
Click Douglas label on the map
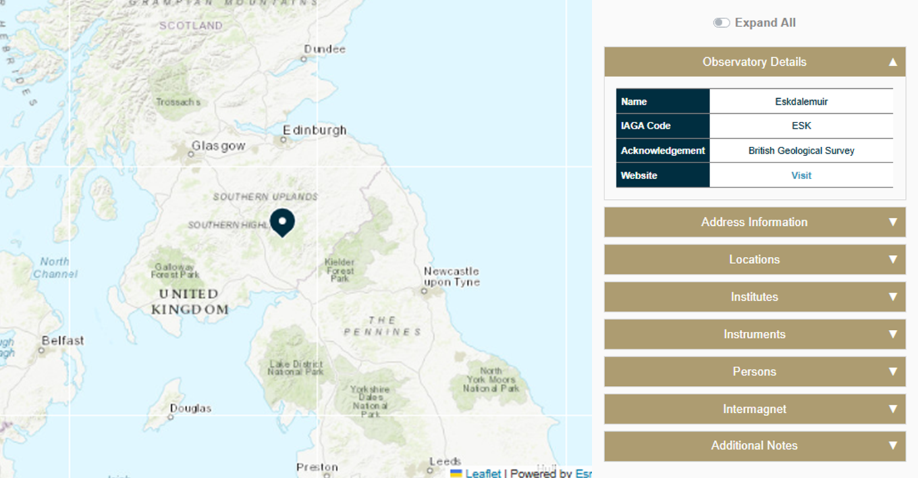tap(191, 408)
